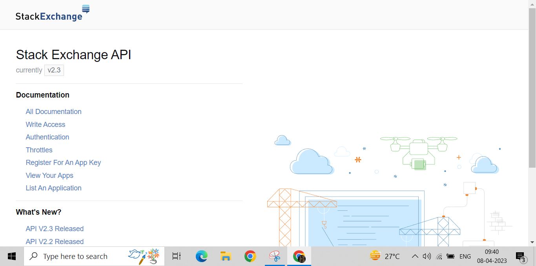Viewport: 536px width, 266px height.
Task: Click the Documentation section heading
Action: pyautogui.click(x=43, y=95)
